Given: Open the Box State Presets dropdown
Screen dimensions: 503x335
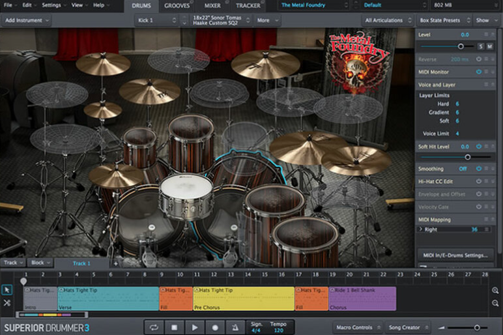Looking at the screenshot, I should click(444, 20).
